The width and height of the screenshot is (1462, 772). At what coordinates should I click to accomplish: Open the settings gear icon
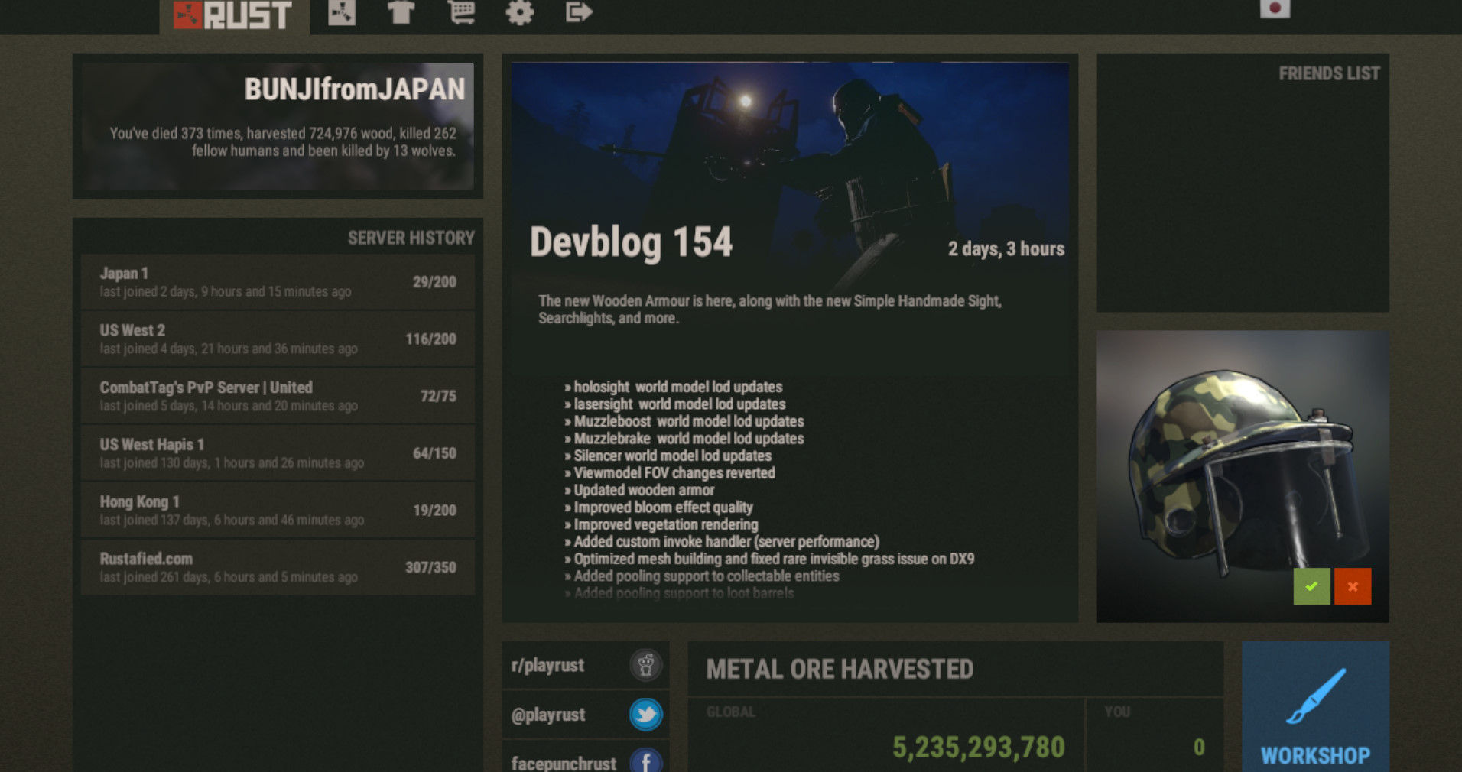pos(520,12)
